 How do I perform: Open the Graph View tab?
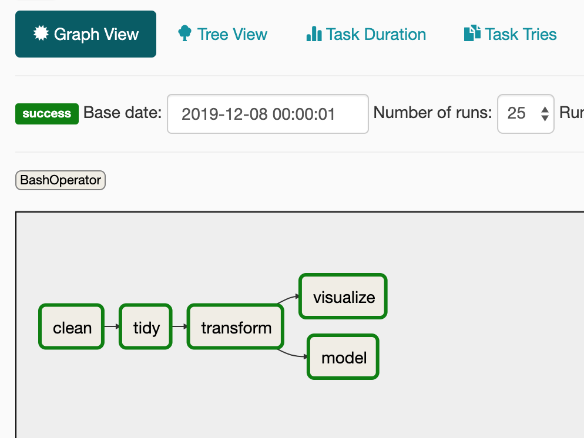point(86,34)
